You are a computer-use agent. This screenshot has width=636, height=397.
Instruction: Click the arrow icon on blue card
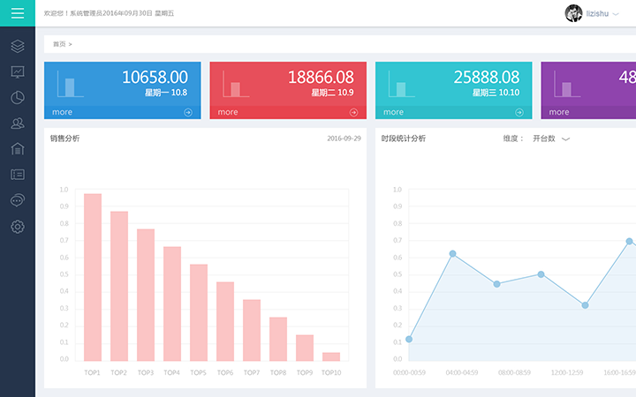click(x=187, y=112)
